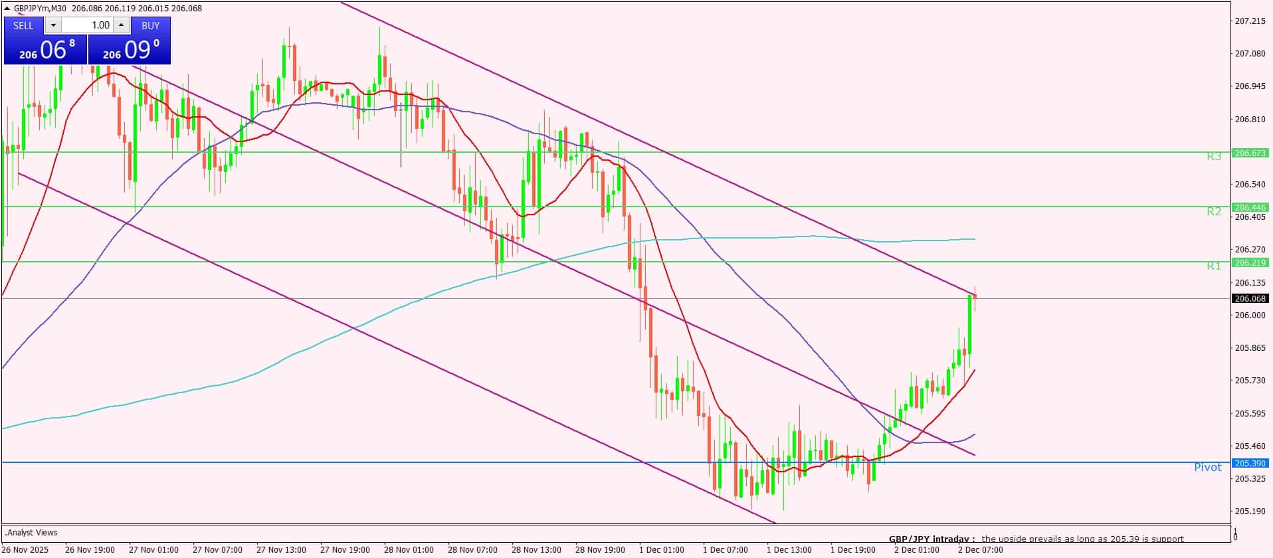
Task: Select the R2 level label
Action: pyautogui.click(x=1214, y=211)
